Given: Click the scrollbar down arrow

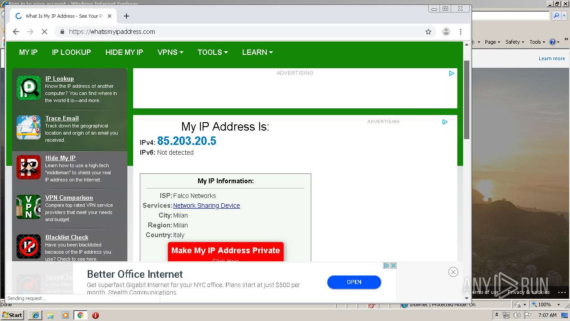Looking at the screenshot, I should click(x=467, y=298).
